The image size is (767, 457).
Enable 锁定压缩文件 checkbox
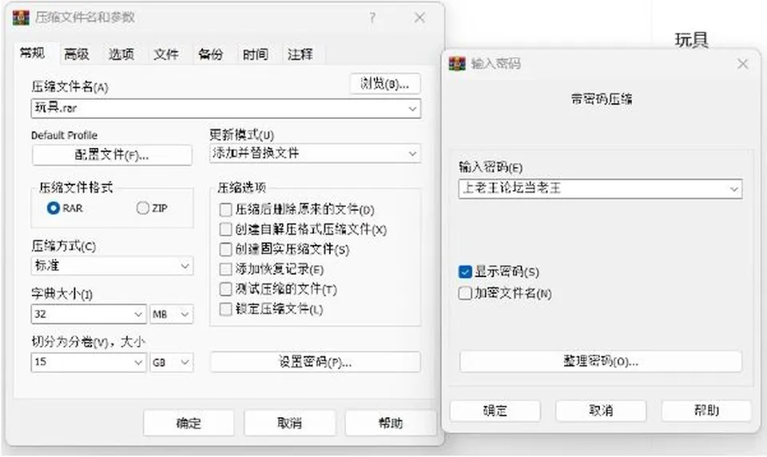pyautogui.click(x=225, y=309)
